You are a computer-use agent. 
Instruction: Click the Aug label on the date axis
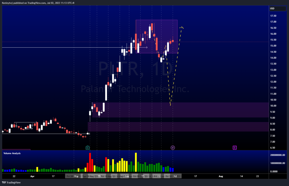click(221, 176)
